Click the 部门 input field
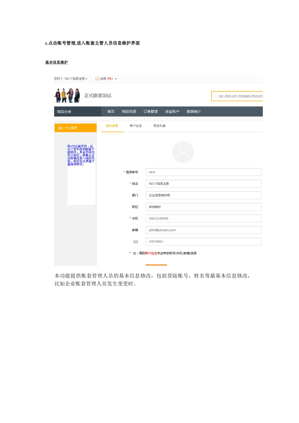Image resolution: width=299 pixels, height=423 pixels. [203, 195]
